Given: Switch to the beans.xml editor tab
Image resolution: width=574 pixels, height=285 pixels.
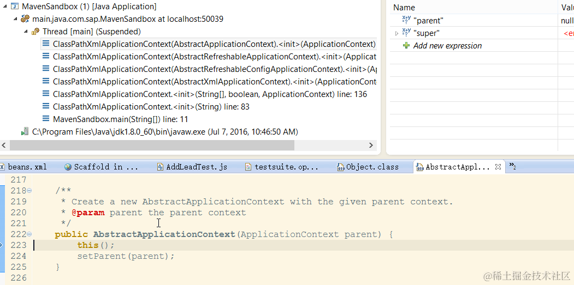Looking at the screenshot, I should (x=27, y=167).
